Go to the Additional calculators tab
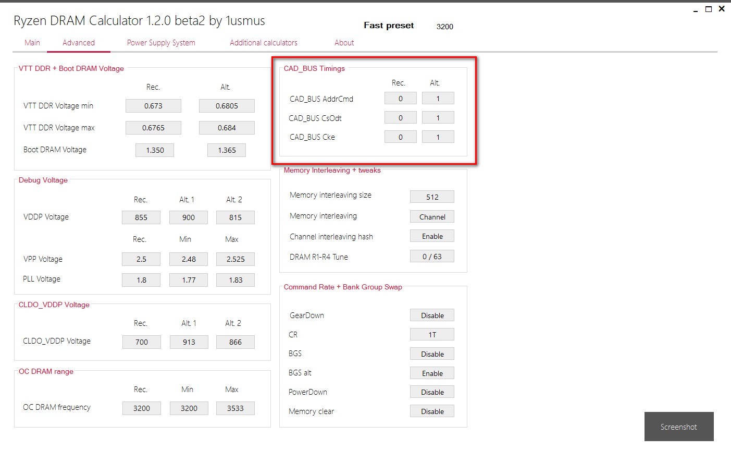The height and width of the screenshot is (462, 731). point(264,43)
